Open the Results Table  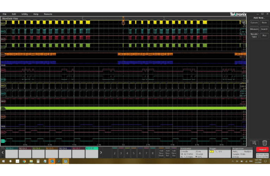pyautogui.click(x=254, y=35)
